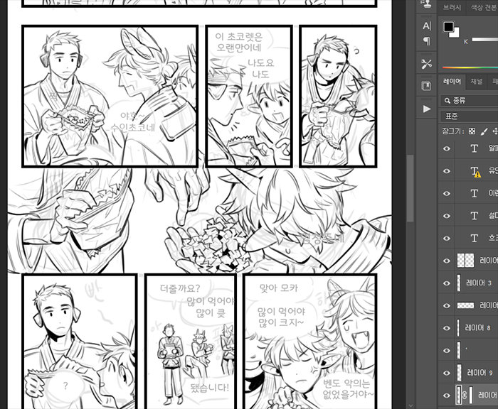Click the black foreground color swatch

coord(449,28)
